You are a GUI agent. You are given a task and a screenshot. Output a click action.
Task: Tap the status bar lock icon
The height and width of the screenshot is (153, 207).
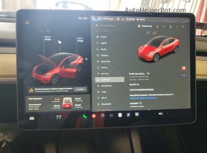point(93,18)
